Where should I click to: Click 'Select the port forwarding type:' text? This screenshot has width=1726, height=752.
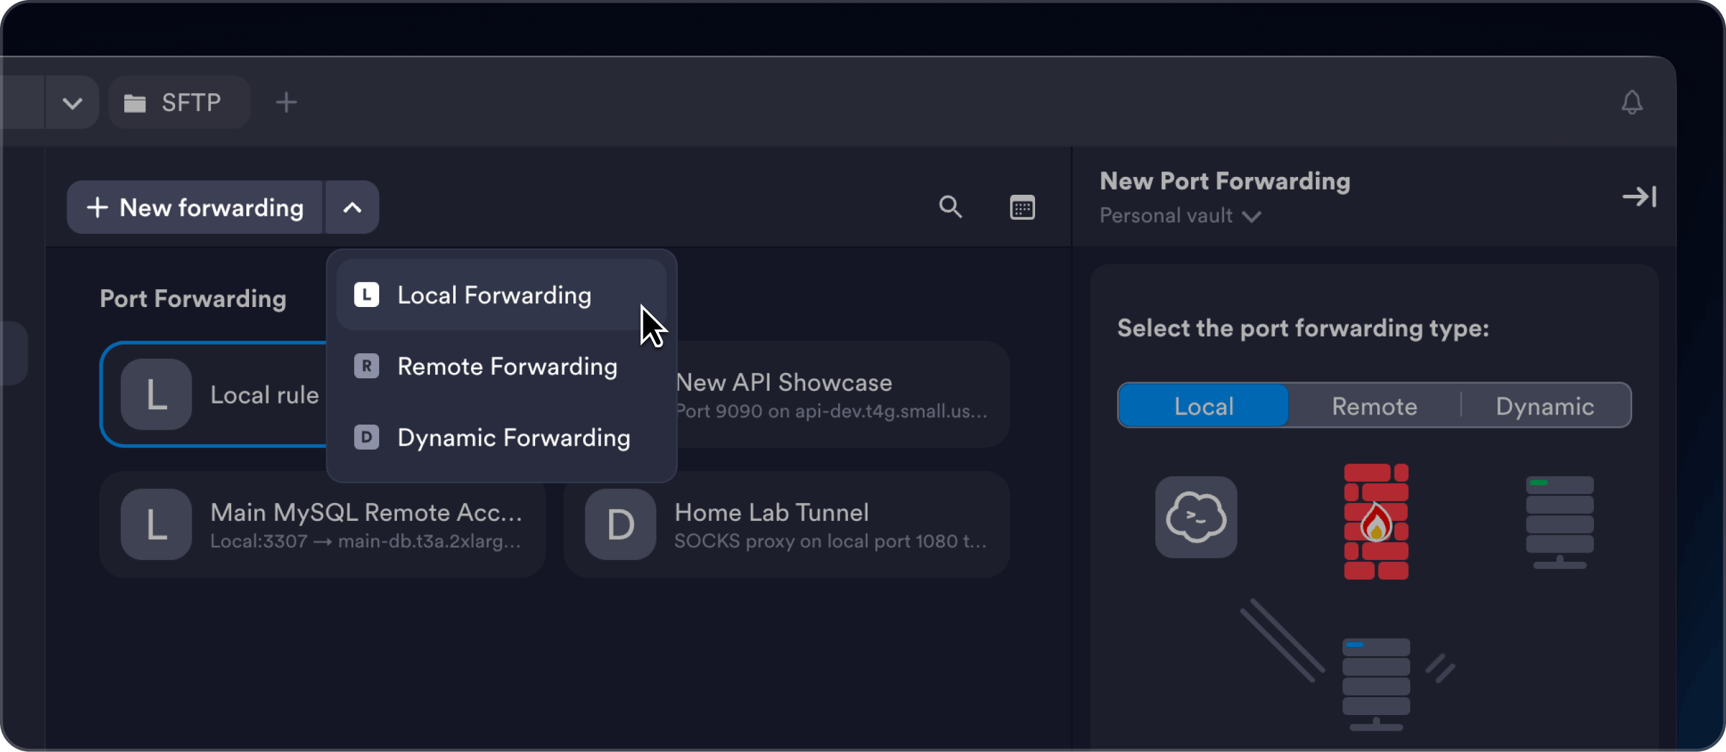(x=1303, y=328)
